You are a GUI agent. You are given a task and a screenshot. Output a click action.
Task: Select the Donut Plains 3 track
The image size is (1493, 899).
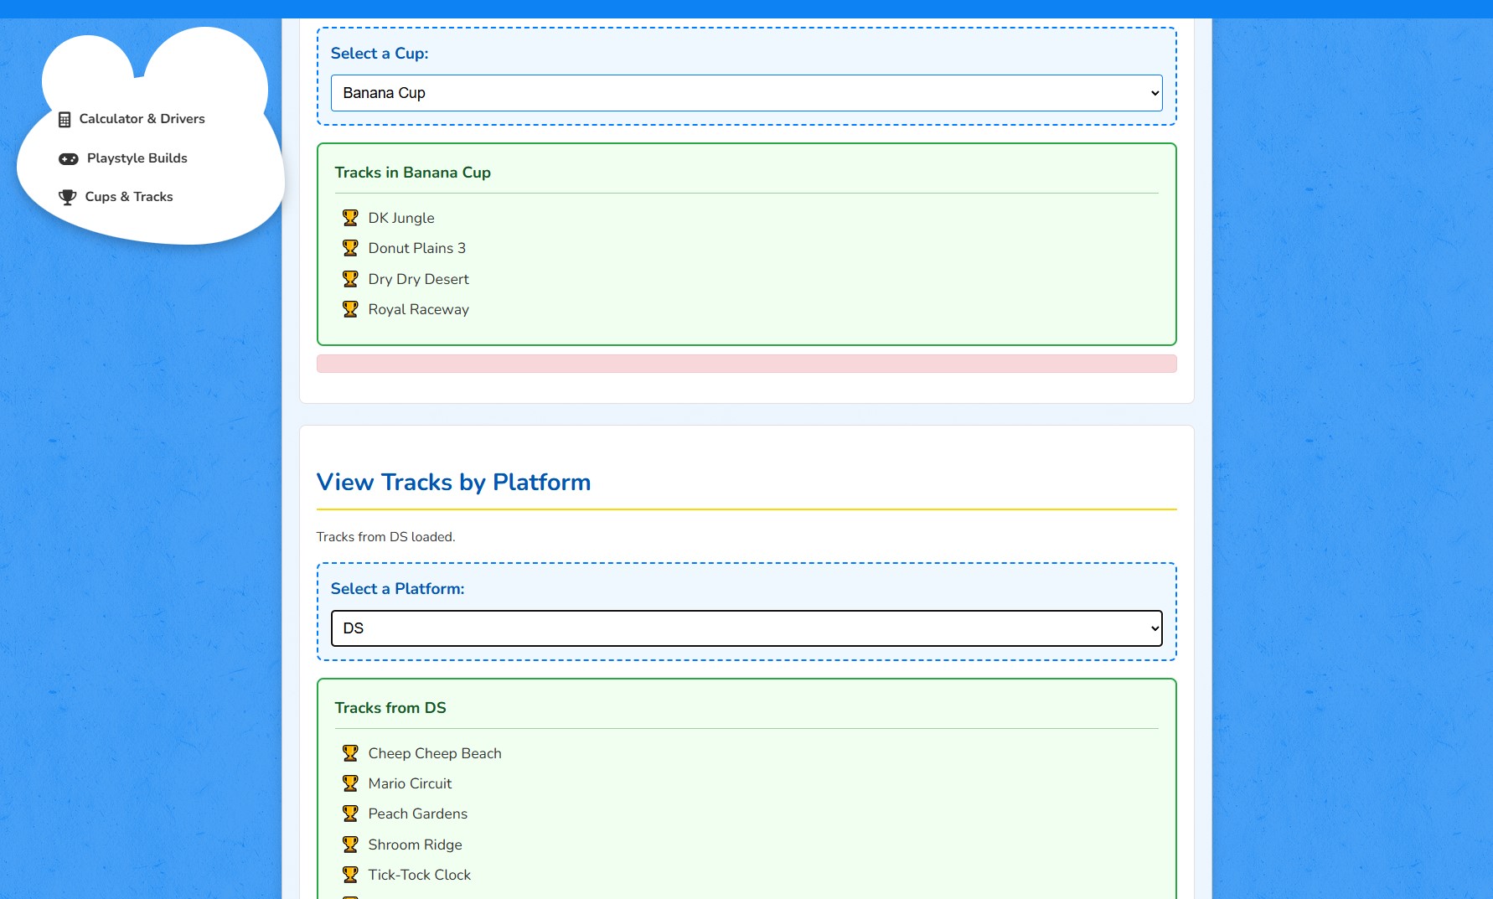tap(416, 248)
